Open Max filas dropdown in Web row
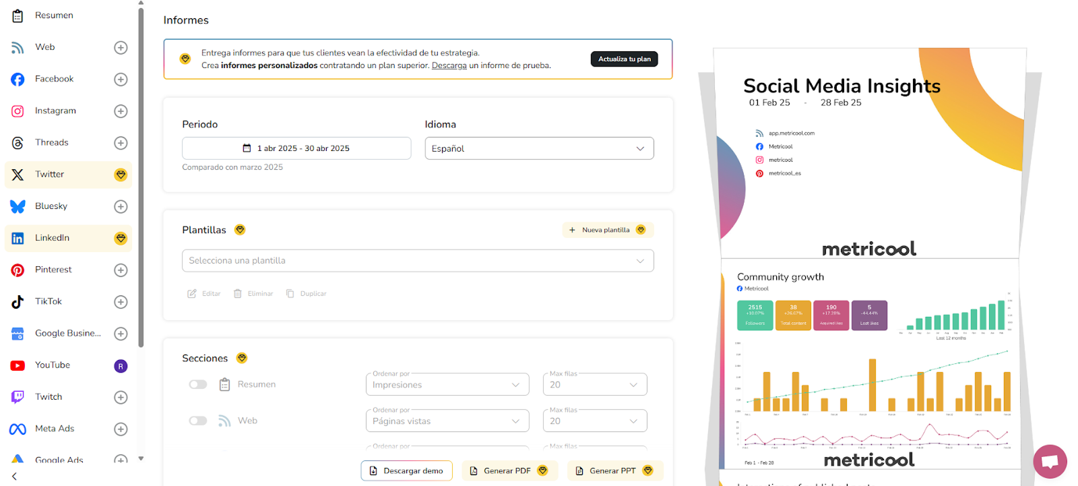 595,421
